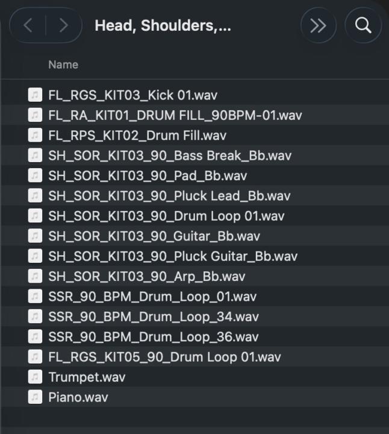Select SH_SOR_KIT03_90_Pluck Lead_Bb.wav
The image size is (389, 434).
click(x=169, y=196)
